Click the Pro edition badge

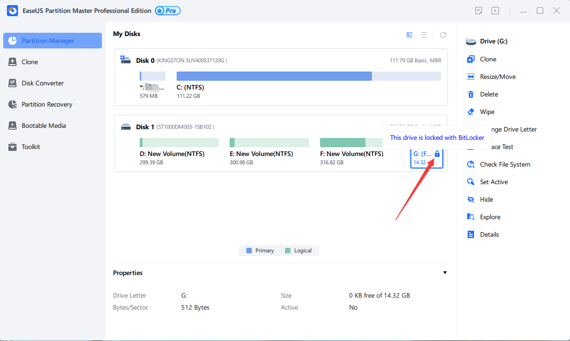point(168,11)
